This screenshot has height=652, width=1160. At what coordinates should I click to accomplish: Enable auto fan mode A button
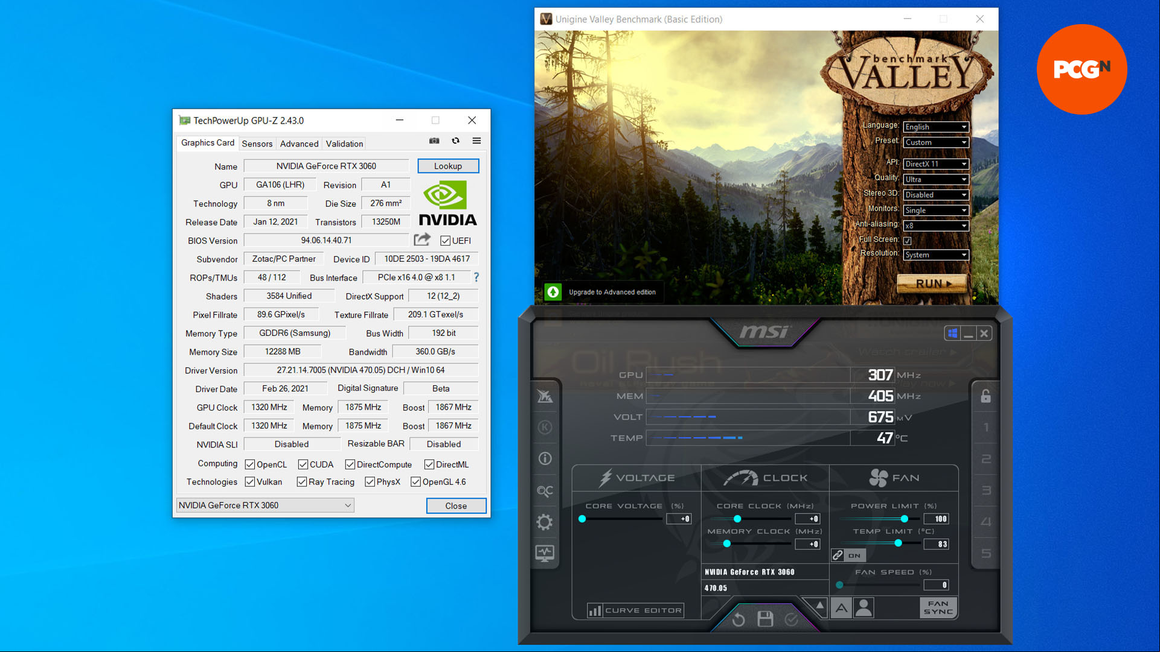tap(841, 608)
